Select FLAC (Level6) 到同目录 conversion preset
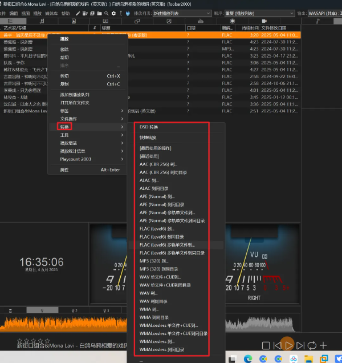 point(162,237)
